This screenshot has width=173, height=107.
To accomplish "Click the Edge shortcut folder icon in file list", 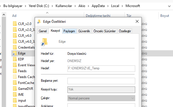I will tap(15, 53).
